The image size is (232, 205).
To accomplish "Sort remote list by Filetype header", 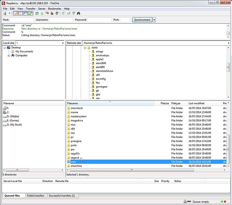I will [x=179, y=103].
